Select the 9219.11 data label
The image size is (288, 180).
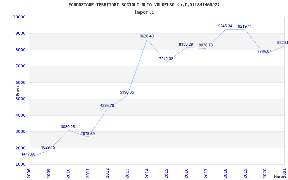(245, 26)
